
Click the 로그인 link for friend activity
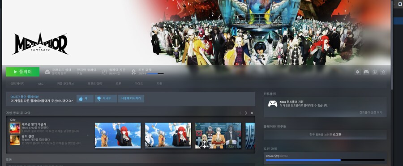click(x=337, y=135)
